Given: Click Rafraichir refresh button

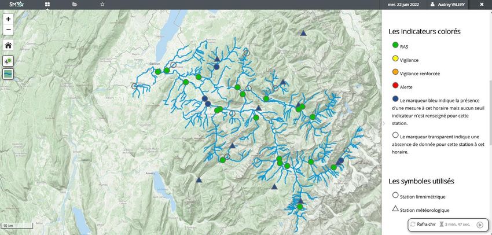Looking at the screenshot, I should pyautogui.click(x=423, y=224).
